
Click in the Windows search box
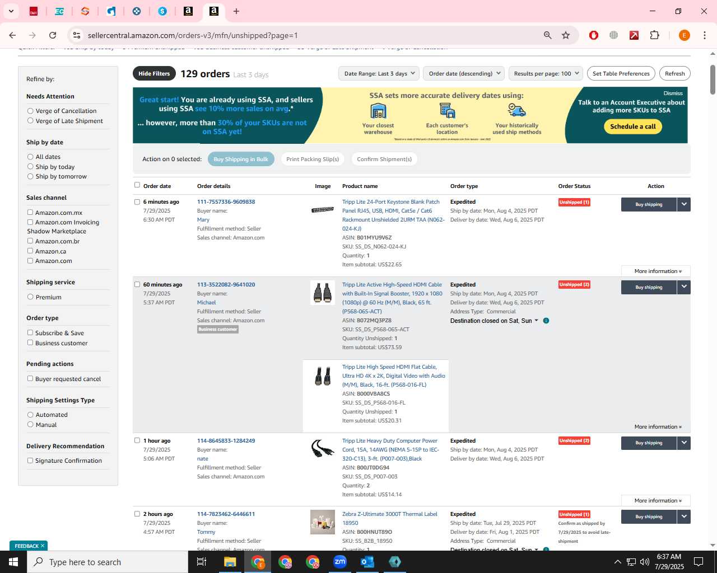click(x=108, y=562)
